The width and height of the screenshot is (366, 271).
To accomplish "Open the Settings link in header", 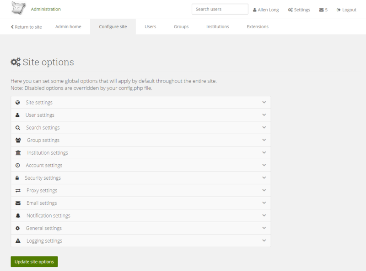I will click(x=299, y=10).
